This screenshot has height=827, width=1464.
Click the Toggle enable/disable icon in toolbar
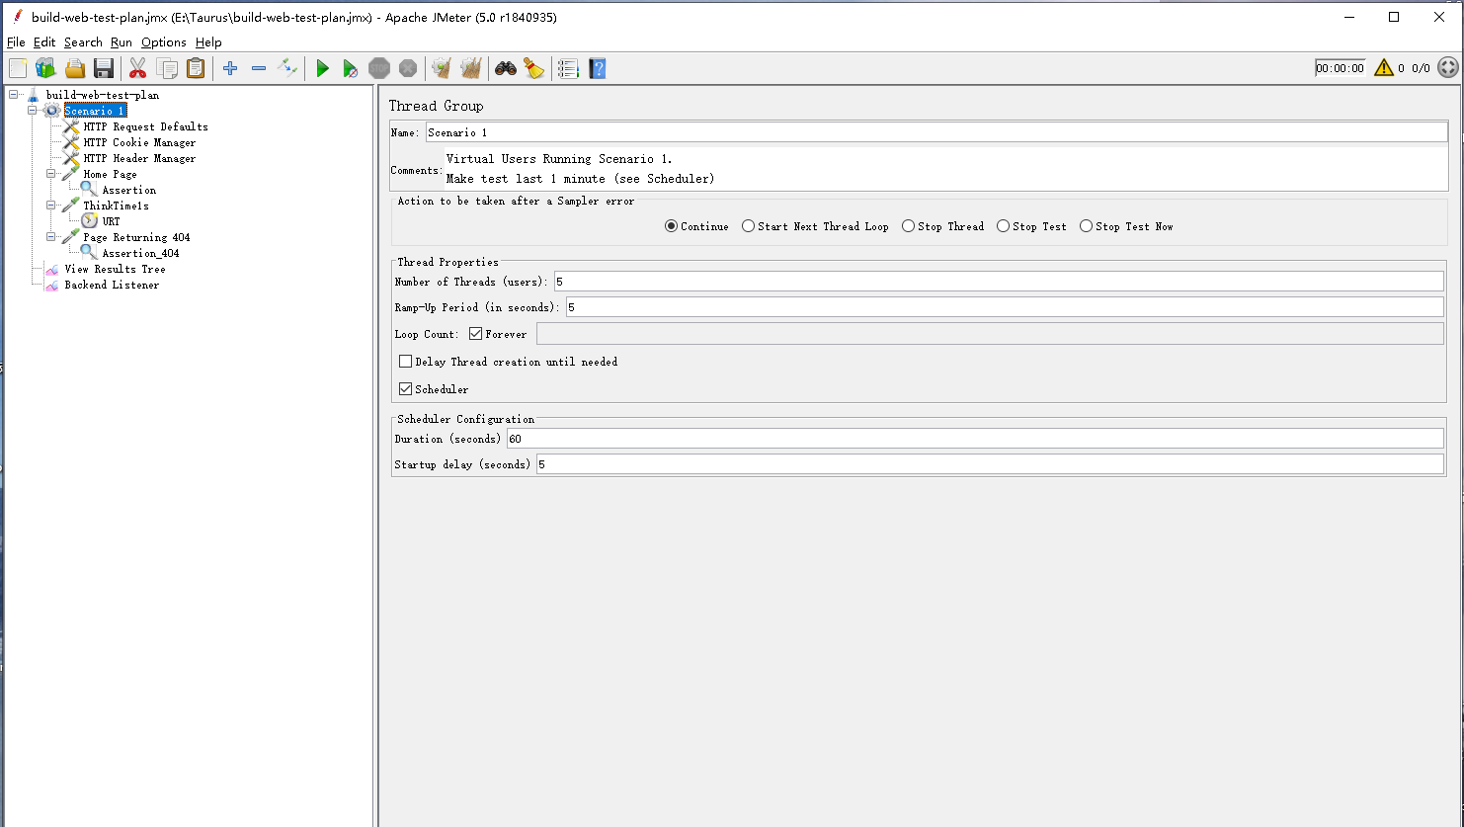pos(287,68)
